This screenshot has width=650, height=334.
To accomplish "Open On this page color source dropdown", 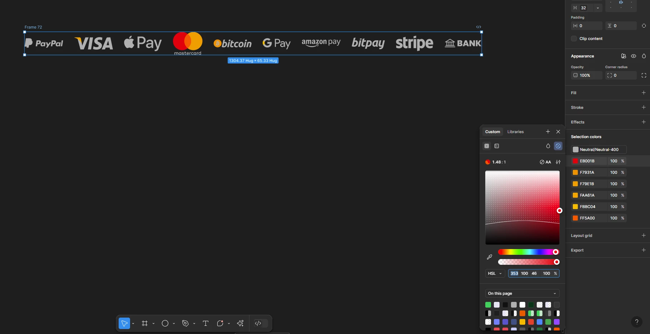I will 522,293.
